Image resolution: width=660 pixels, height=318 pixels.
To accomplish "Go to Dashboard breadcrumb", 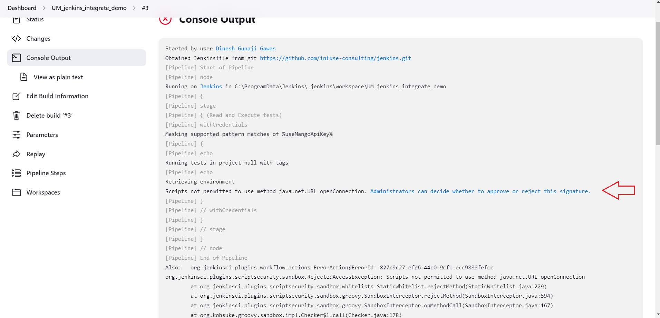I will click(x=22, y=8).
